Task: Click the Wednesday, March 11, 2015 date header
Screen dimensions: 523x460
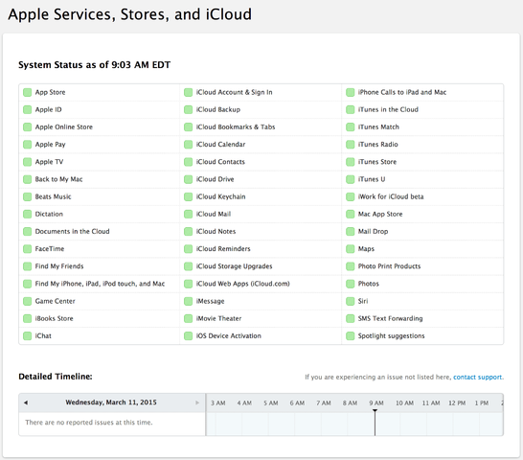Action: tap(111, 402)
